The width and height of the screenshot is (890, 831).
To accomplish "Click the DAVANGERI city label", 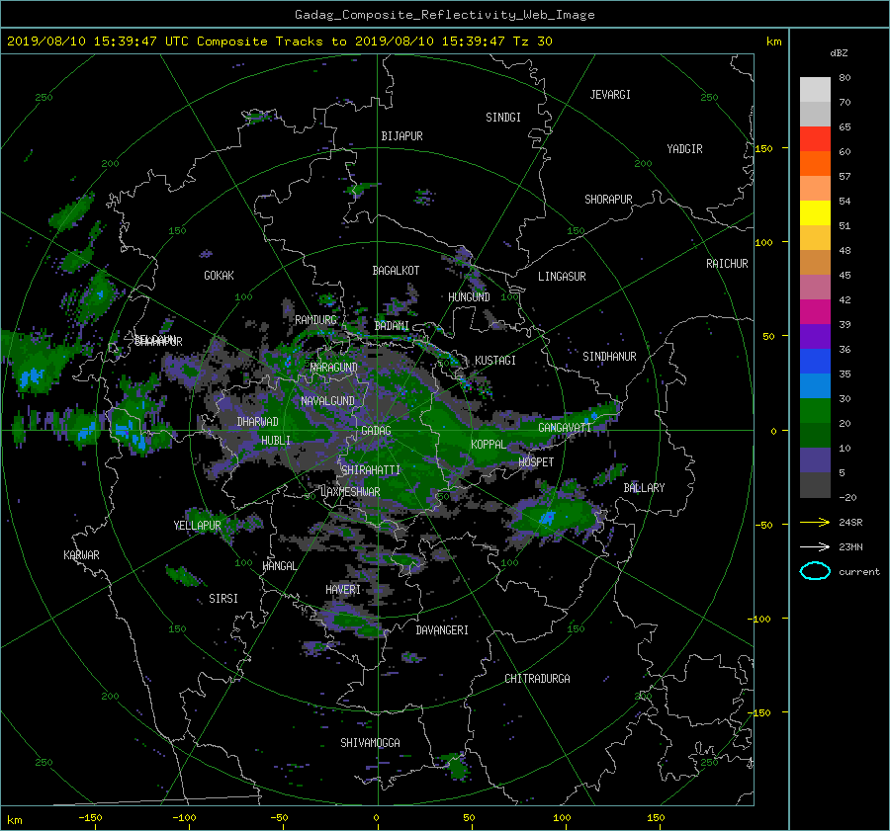I will pos(442,630).
